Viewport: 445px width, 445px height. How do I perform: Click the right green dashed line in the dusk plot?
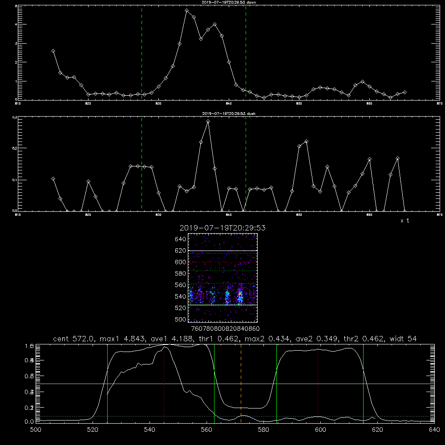(246, 164)
